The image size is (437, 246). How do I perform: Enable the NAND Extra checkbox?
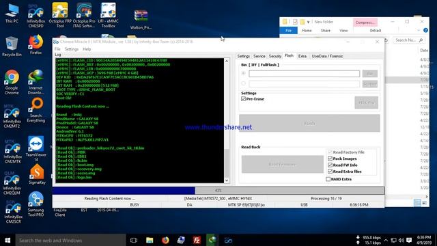(328, 179)
